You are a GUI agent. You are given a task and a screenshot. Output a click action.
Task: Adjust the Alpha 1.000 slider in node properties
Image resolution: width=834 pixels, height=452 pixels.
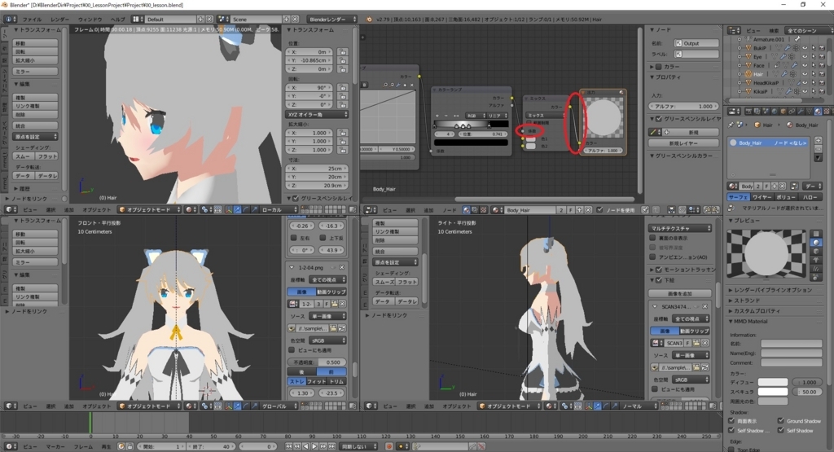683,107
